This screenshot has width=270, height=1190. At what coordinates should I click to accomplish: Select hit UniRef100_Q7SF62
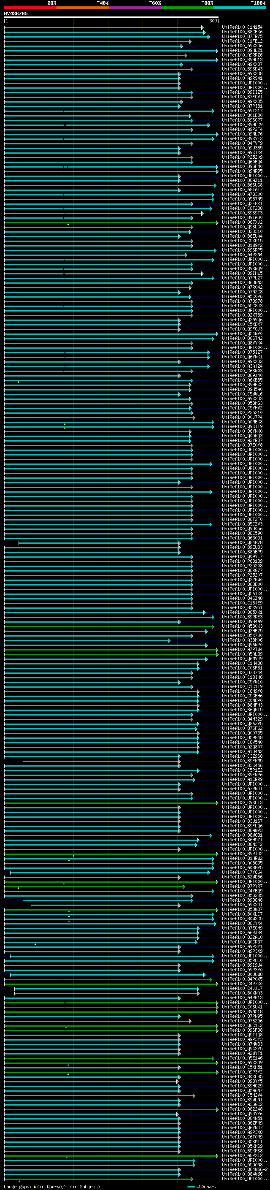pos(242,729)
